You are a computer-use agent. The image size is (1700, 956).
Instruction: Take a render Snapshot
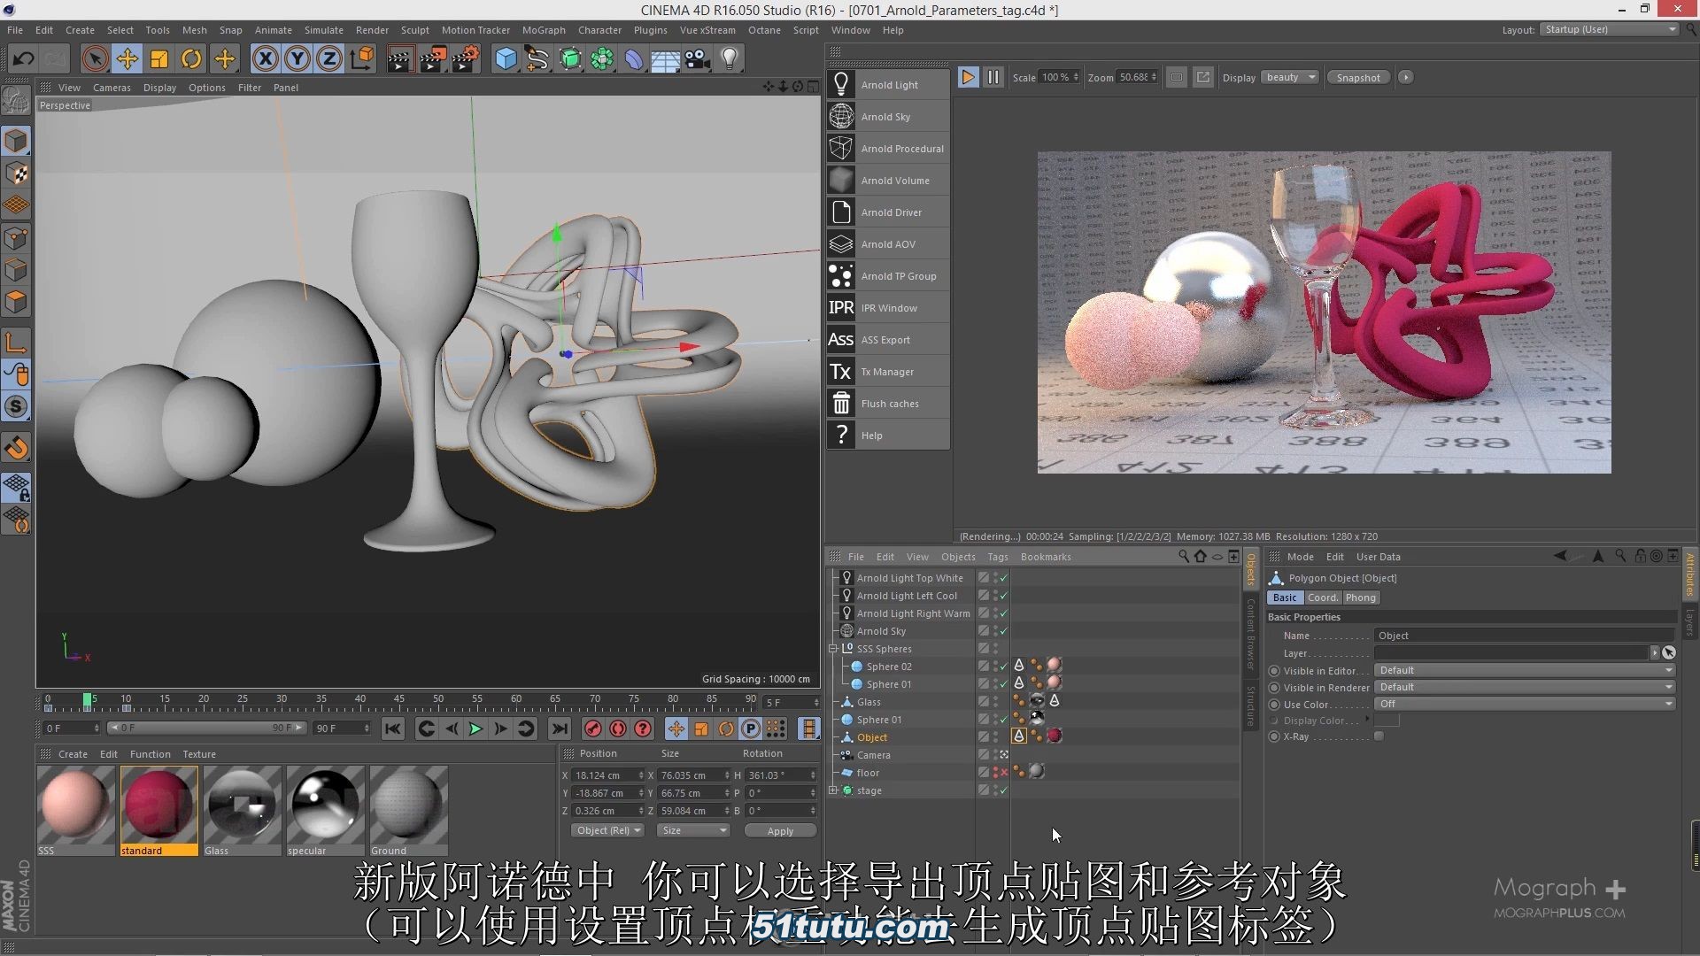click(x=1358, y=78)
